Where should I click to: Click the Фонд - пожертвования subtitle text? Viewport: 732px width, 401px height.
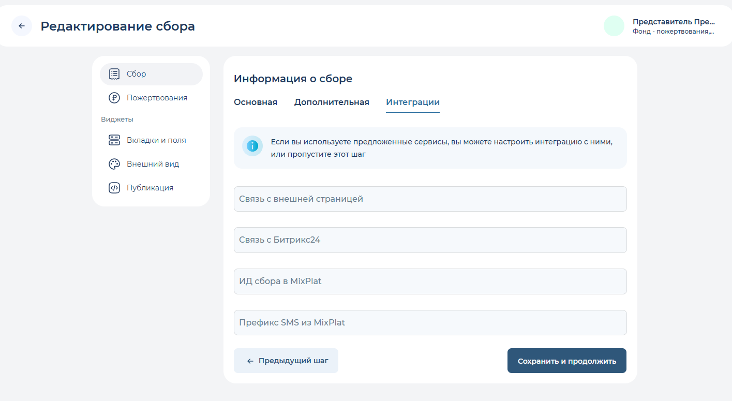(673, 31)
